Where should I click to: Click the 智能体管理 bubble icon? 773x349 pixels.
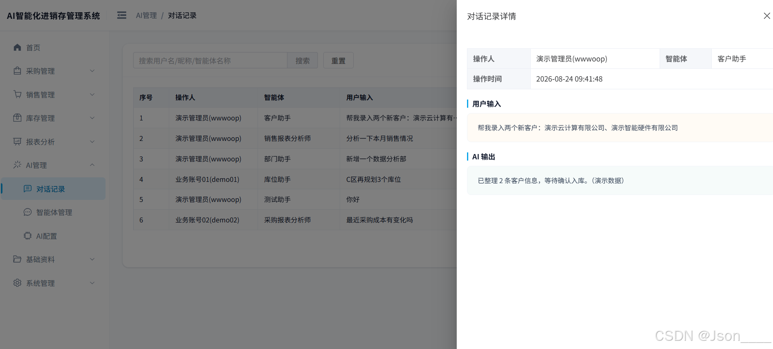tap(28, 212)
